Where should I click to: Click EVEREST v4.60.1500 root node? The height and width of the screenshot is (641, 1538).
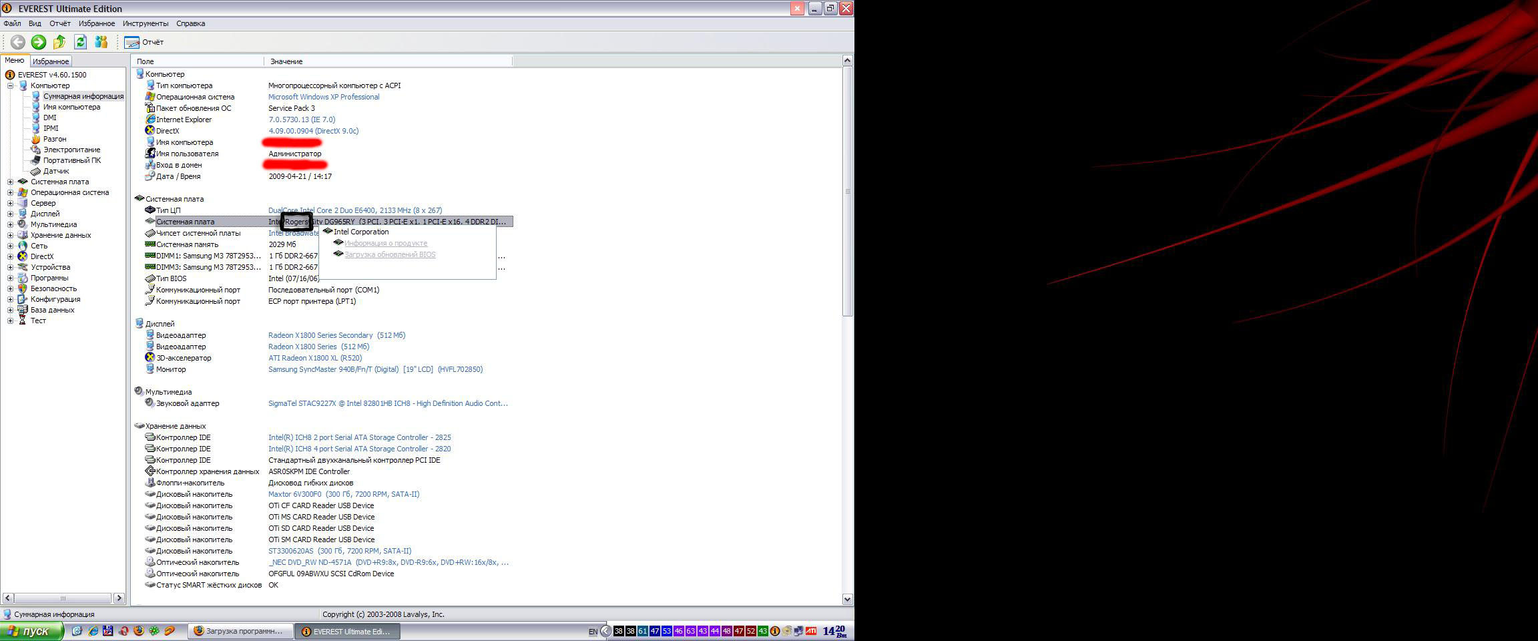52,75
